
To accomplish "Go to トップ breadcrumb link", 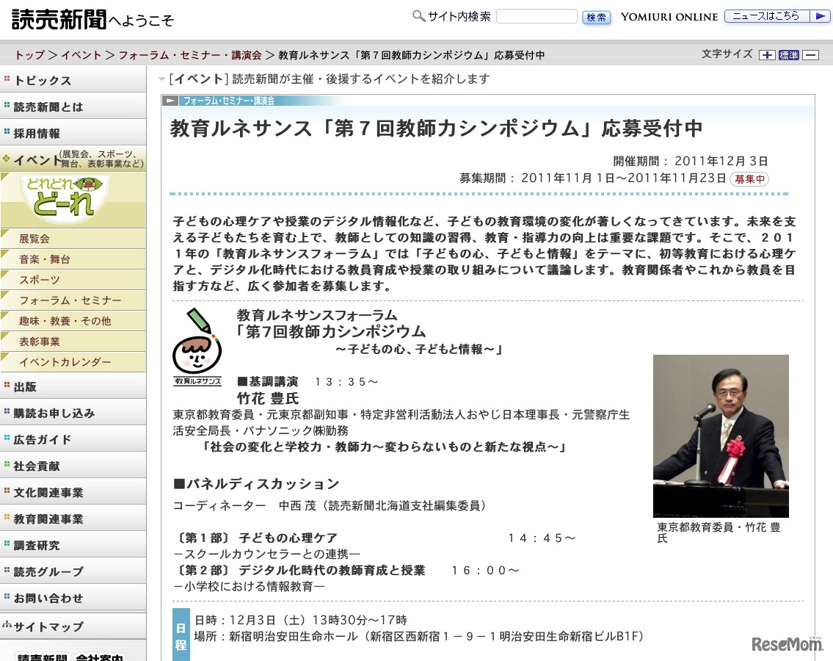I will [30, 55].
